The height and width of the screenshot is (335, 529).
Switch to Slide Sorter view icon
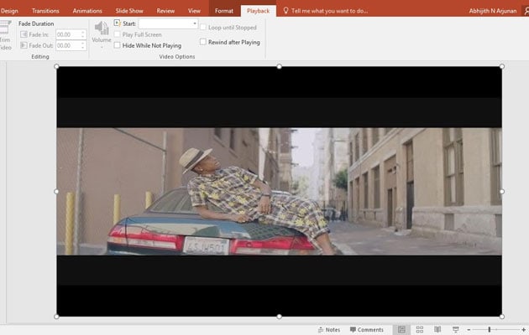click(420, 330)
